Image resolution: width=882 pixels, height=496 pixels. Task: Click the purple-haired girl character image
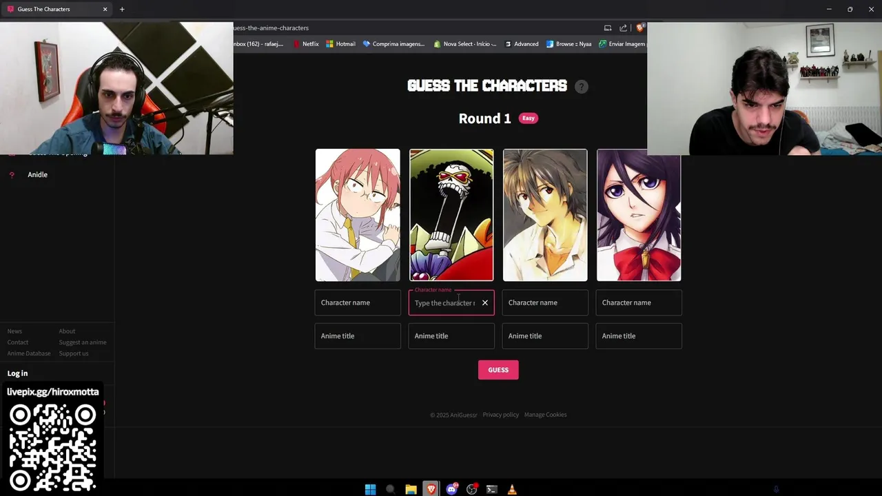[639, 215]
